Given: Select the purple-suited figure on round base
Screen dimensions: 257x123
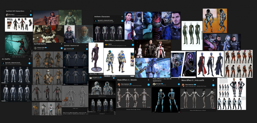Looking at the screenshot, I should click(96, 58).
